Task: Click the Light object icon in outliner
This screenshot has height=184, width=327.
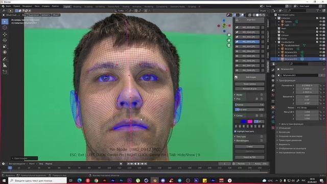Action: [x=283, y=25]
